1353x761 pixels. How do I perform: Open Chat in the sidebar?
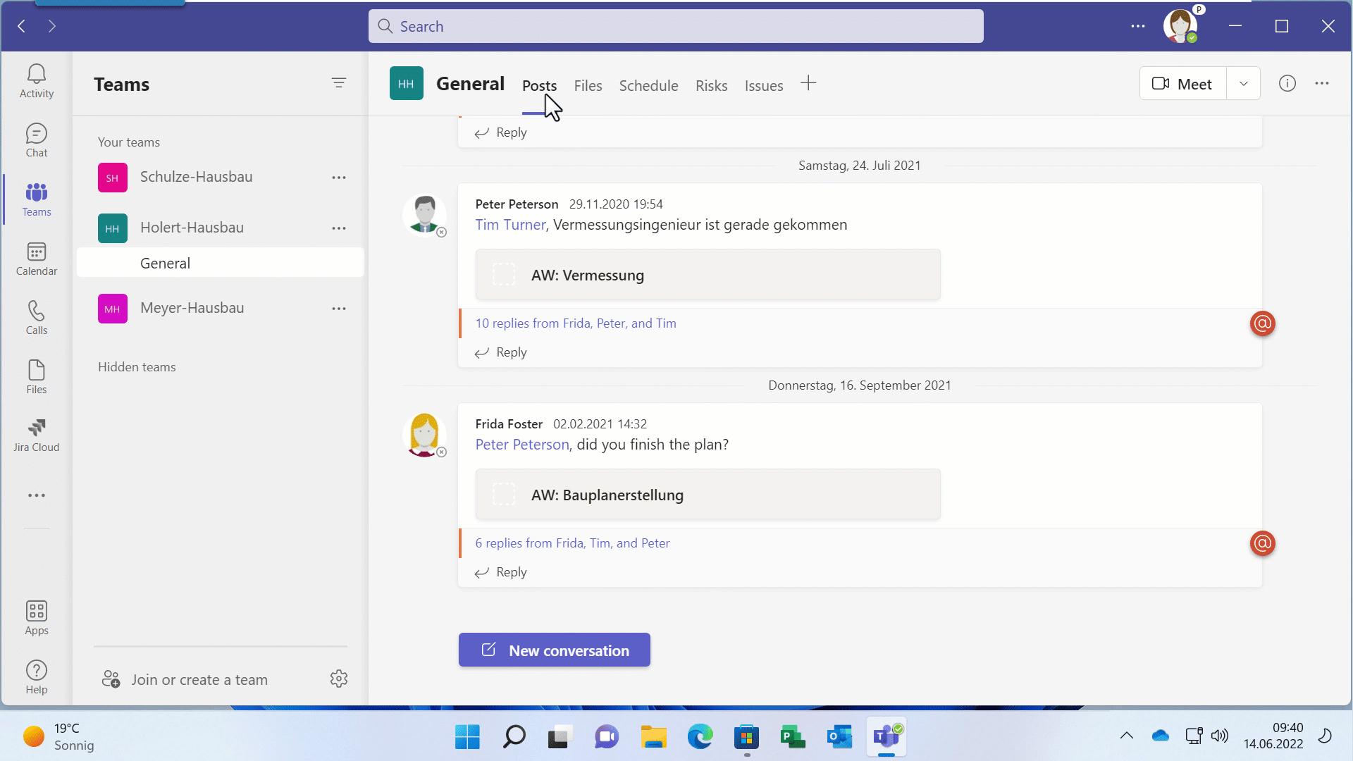[37, 140]
